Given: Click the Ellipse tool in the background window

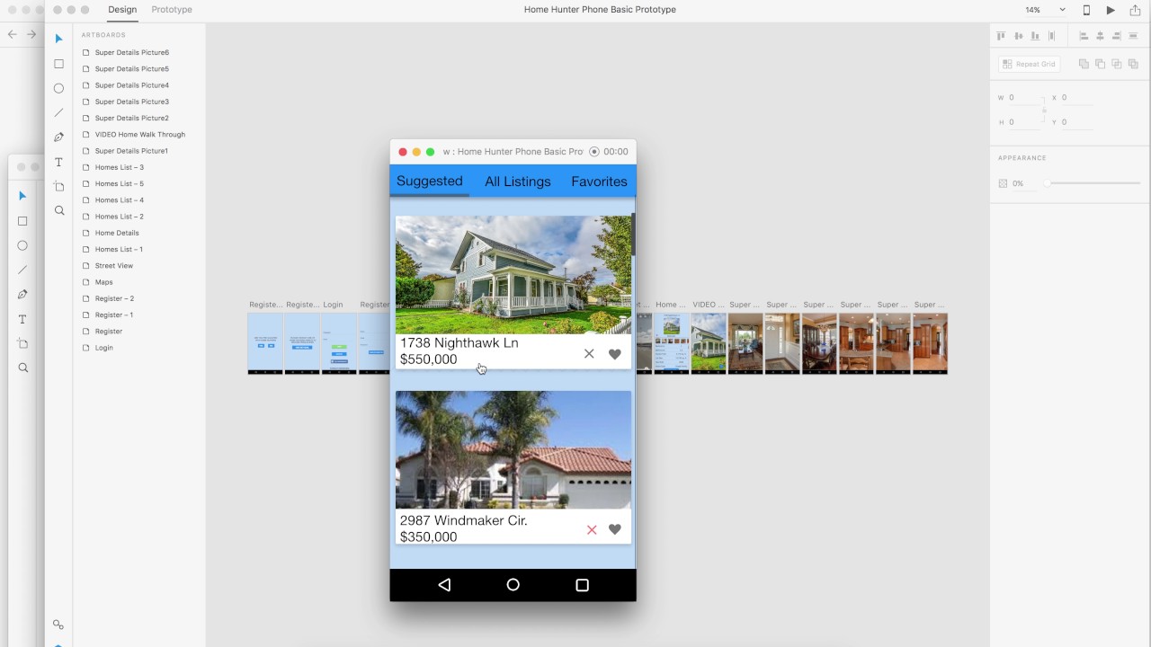Looking at the screenshot, I should click(22, 245).
